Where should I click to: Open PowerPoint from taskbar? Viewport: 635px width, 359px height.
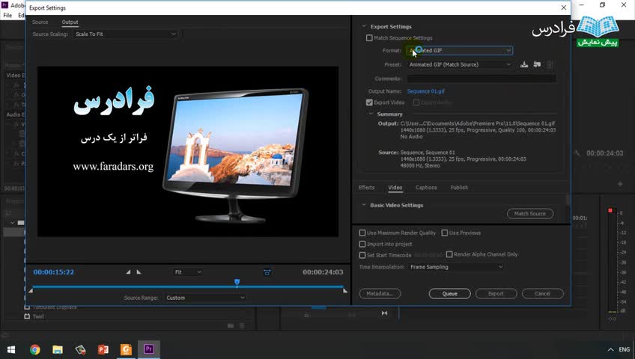click(103, 349)
